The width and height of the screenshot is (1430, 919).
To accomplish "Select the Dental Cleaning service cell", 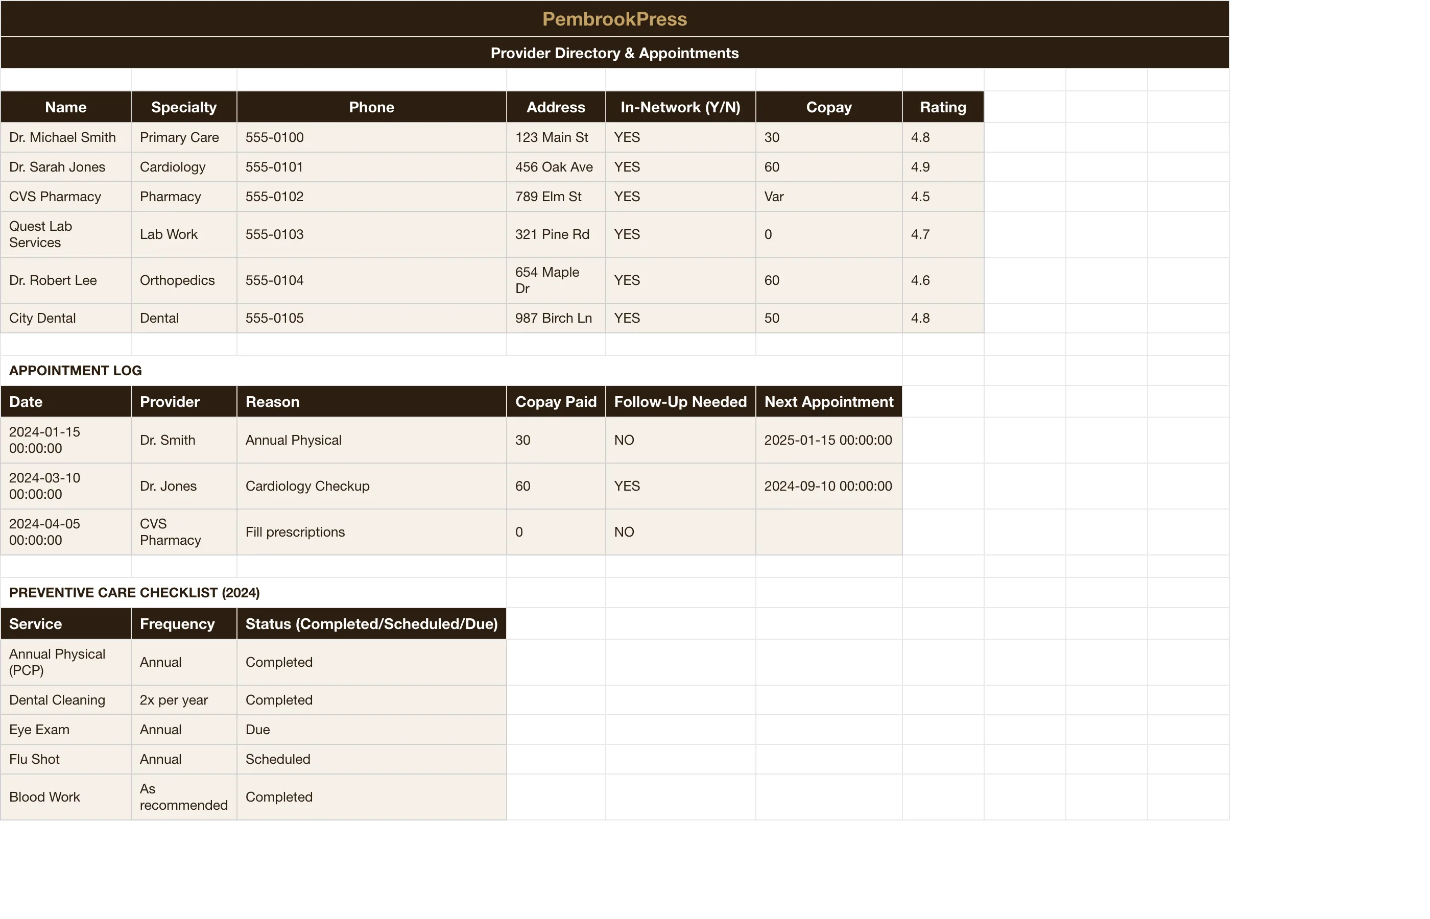I will click(66, 700).
